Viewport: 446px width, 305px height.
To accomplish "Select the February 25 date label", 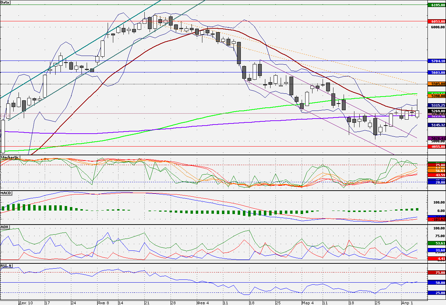I will pyautogui.click(x=278, y=303).
